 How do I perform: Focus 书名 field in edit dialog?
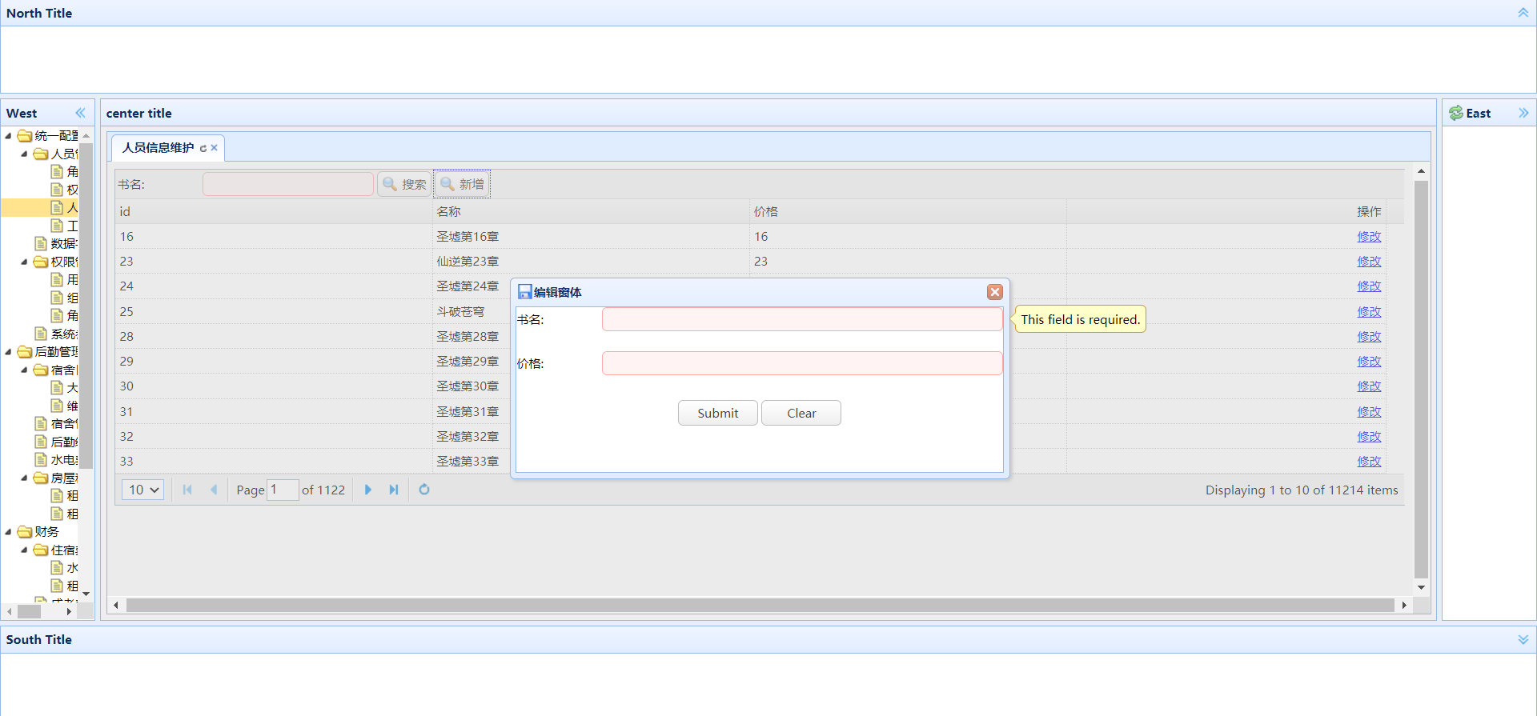point(802,319)
